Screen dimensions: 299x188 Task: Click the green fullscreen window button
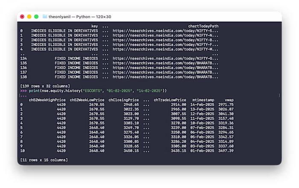click(36, 17)
